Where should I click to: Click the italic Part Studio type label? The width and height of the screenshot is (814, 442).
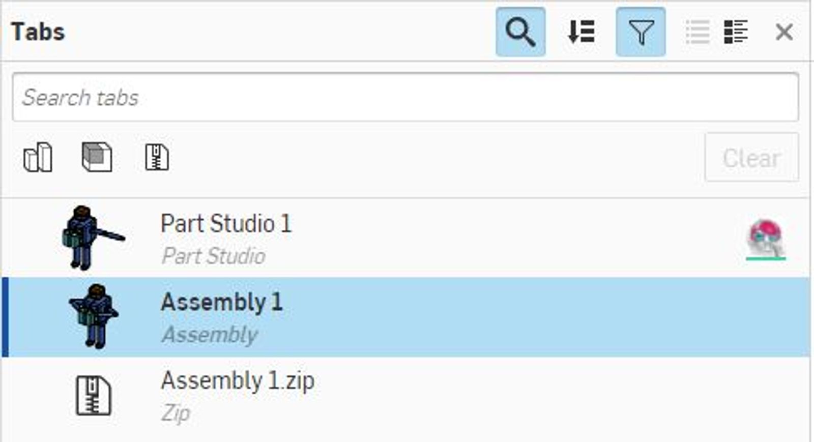click(x=213, y=256)
